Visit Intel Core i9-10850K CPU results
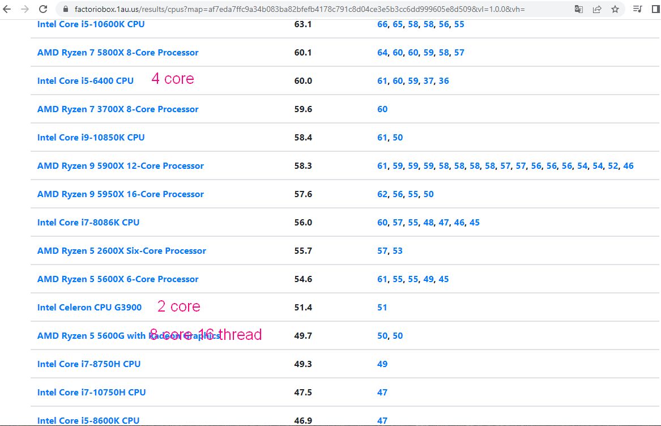Viewport: 661px width, 426px height. 91,137
